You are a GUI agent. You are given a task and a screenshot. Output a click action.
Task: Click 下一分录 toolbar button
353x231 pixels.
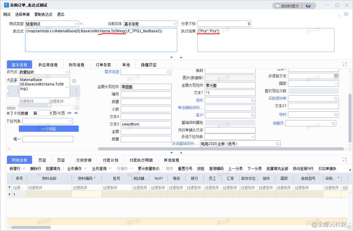pyautogui.click(x=254, y=169)
